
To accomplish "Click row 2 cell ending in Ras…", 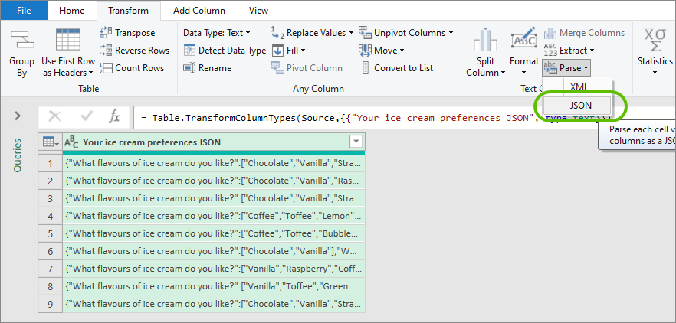I will click(214, 181).
